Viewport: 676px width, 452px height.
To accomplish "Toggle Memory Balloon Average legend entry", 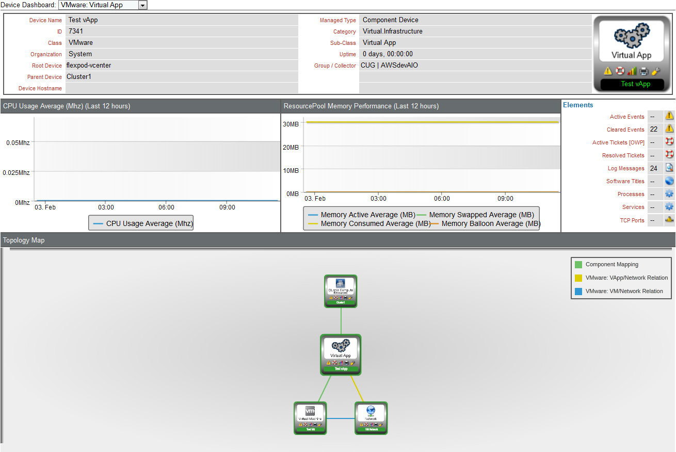I will [x=485, y=223].
